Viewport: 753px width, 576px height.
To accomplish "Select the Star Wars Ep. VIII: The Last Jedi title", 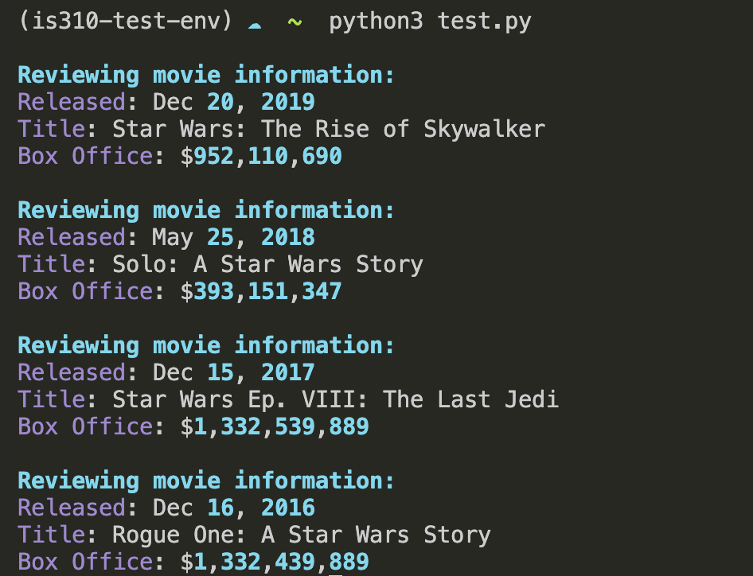I will click(x=335, y=399).
